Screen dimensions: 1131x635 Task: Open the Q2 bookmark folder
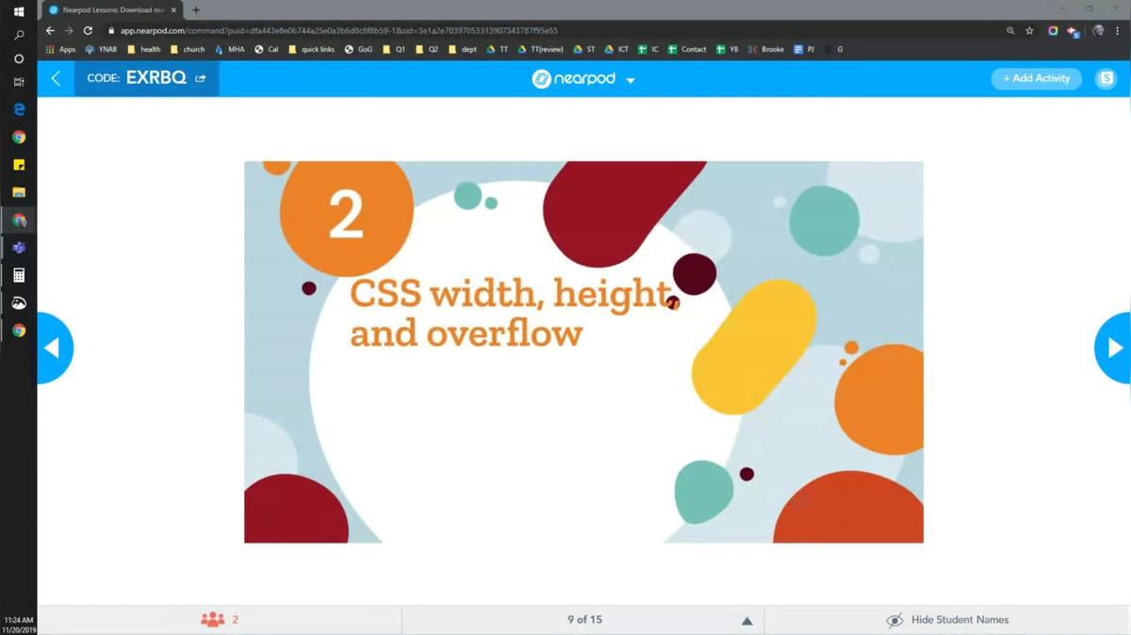tap(427, 49)
